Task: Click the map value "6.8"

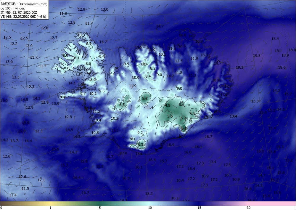Action: (x=193, y=113)
